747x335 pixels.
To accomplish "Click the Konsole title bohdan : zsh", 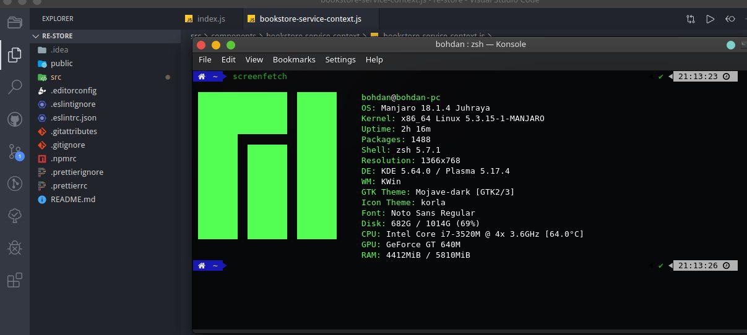I will tap(480, 45).
